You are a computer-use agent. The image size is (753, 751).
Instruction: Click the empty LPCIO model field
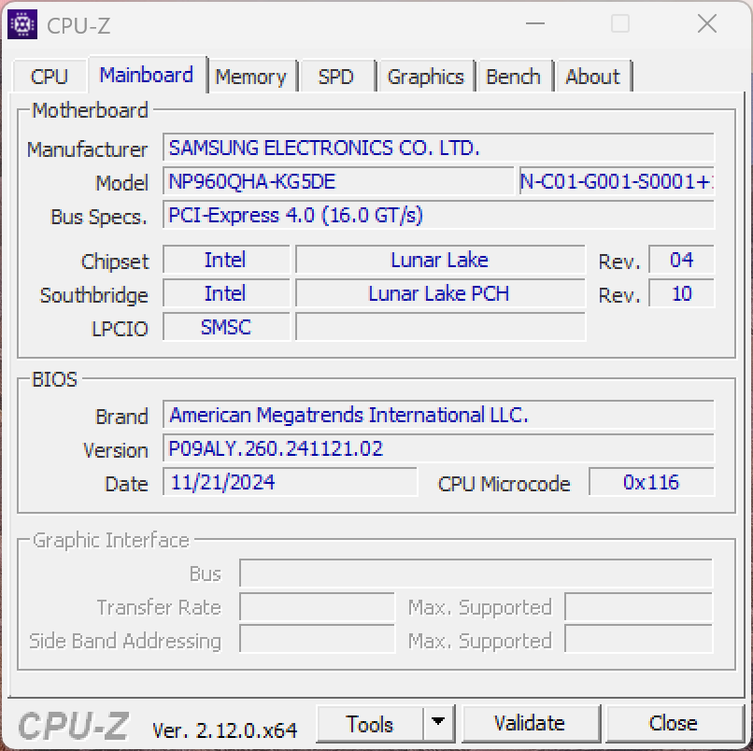(x=440, y=327)
